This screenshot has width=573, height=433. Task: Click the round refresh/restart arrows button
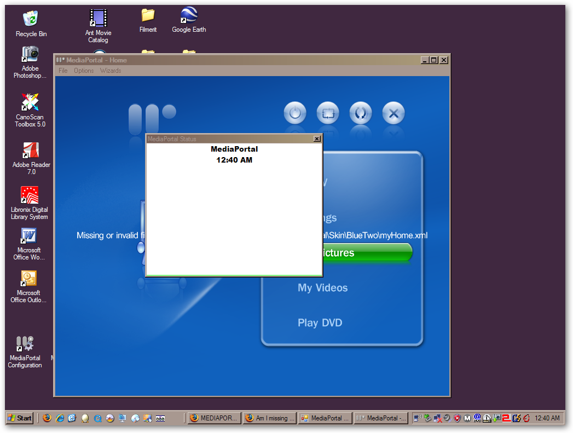coord(361,114)
